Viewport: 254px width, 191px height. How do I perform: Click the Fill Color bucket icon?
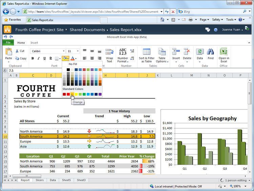coord(65,58)
